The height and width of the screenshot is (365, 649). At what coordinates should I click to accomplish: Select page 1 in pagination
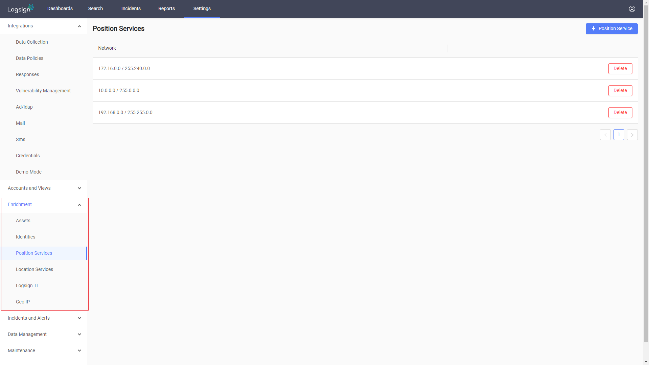click(619, 135)
